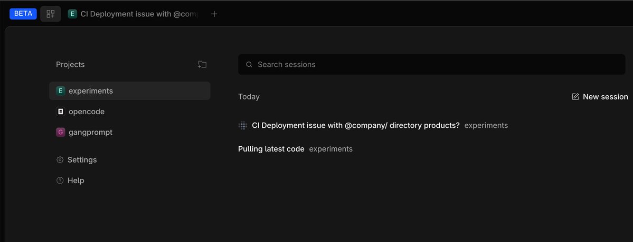Switch to CI Deployment issue tab

(x=133, y=14)
